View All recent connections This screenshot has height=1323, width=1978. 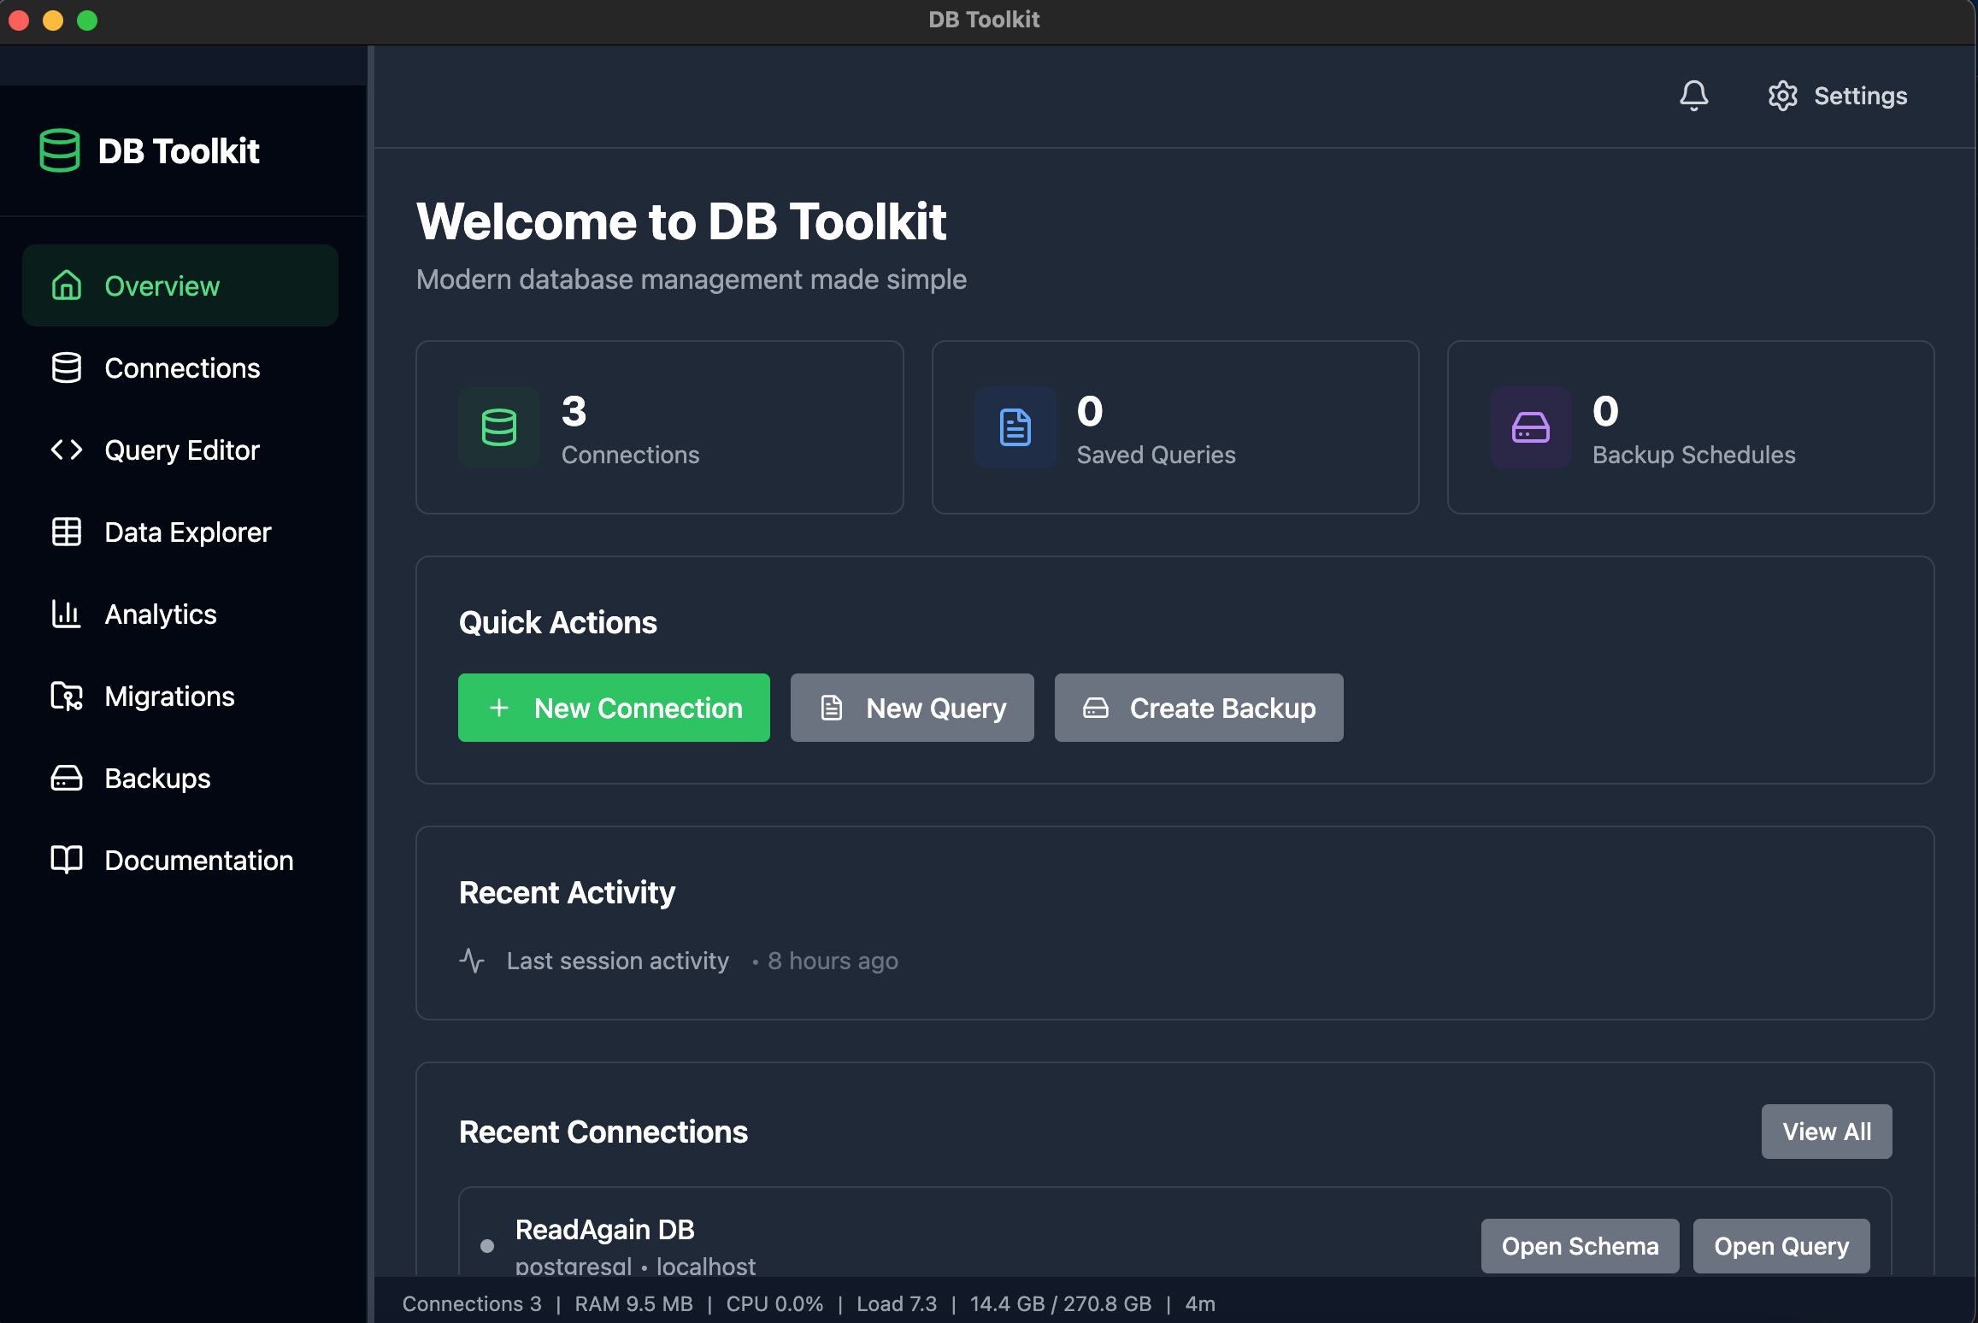1826,1131
